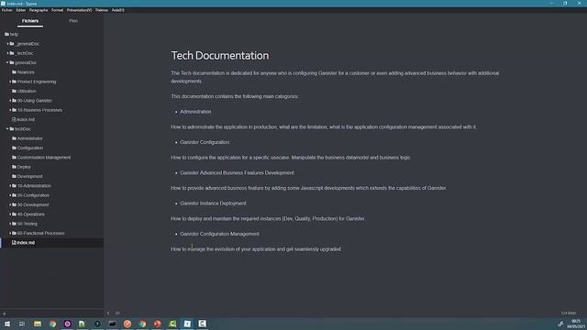Click the Administration bullet item
This screenshot has height=330, width=587.
coord(195,112)
